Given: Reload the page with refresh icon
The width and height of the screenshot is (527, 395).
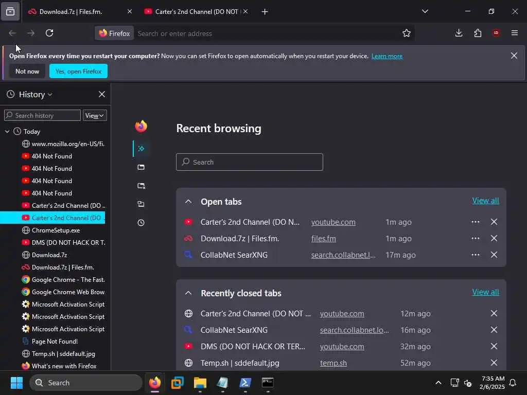Looking at the screenshot, I should click(x=49, y=33).
